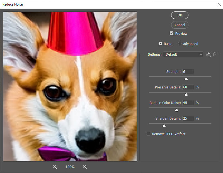Click the corgi preview image
This screenshot has height=173, width=223.
point(70,86)
